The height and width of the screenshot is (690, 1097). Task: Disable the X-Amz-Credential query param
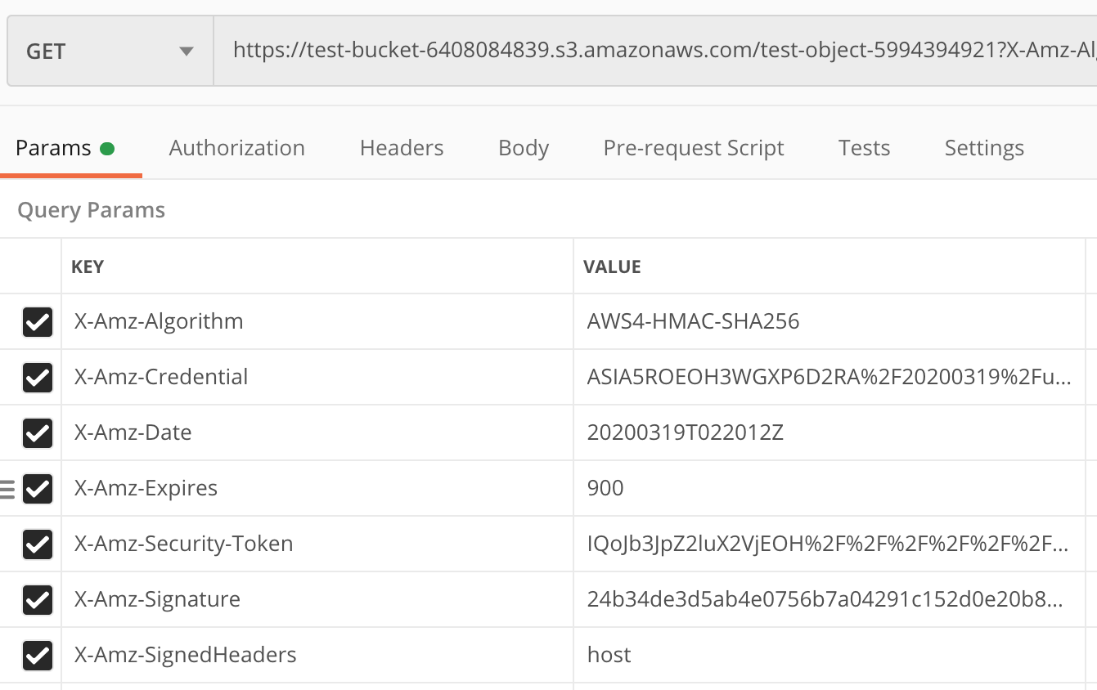36,376
